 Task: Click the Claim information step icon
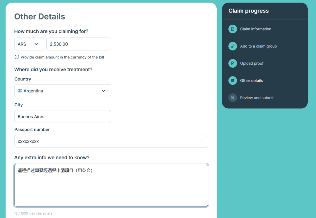(x=233, y=29)
